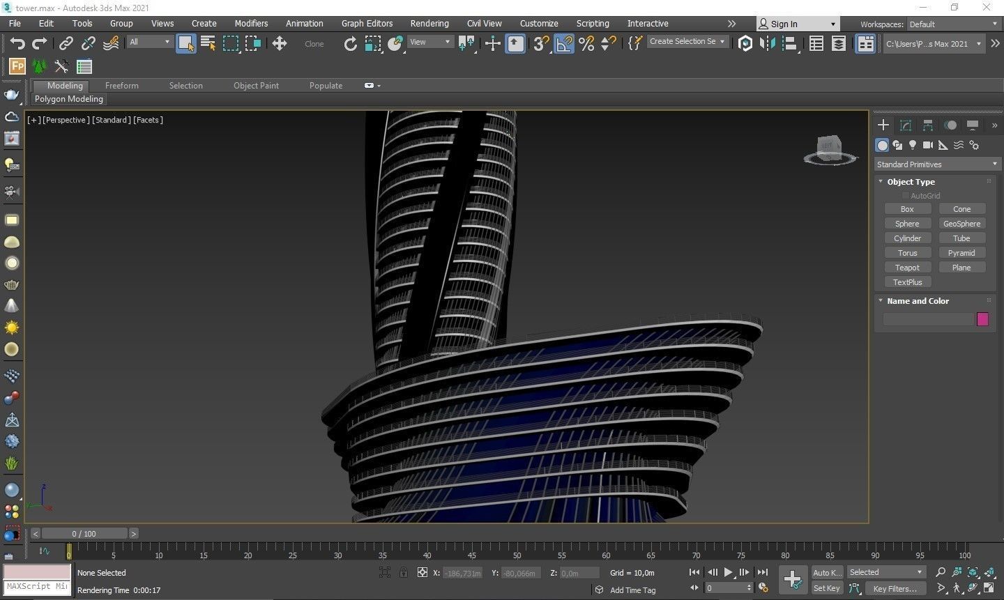
Task: Select the Select and Move tool
Action: pos(280,44)
